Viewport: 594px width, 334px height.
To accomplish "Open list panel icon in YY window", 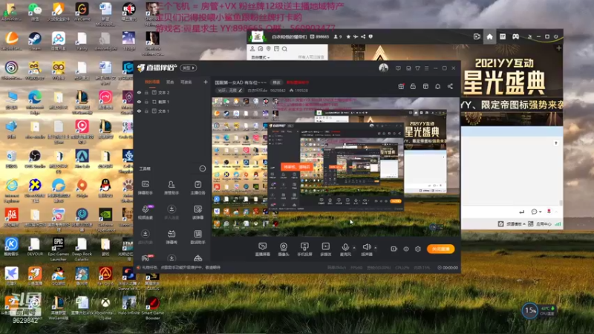I will 503,36.
